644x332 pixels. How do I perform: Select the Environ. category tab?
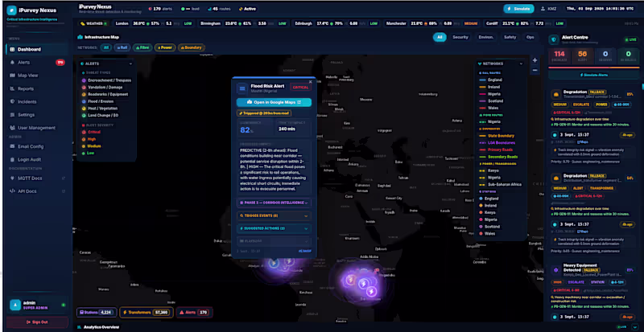click(486, 37)
